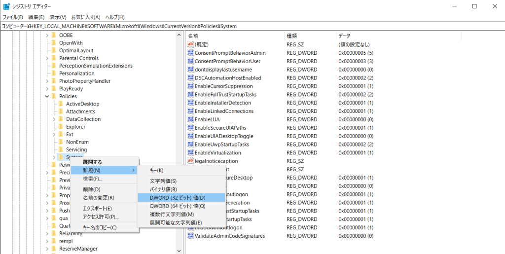Viewport: 505px width, 254px height.
Task: Select 名前の変更(R) in the context menu
Action: [105, 198]
